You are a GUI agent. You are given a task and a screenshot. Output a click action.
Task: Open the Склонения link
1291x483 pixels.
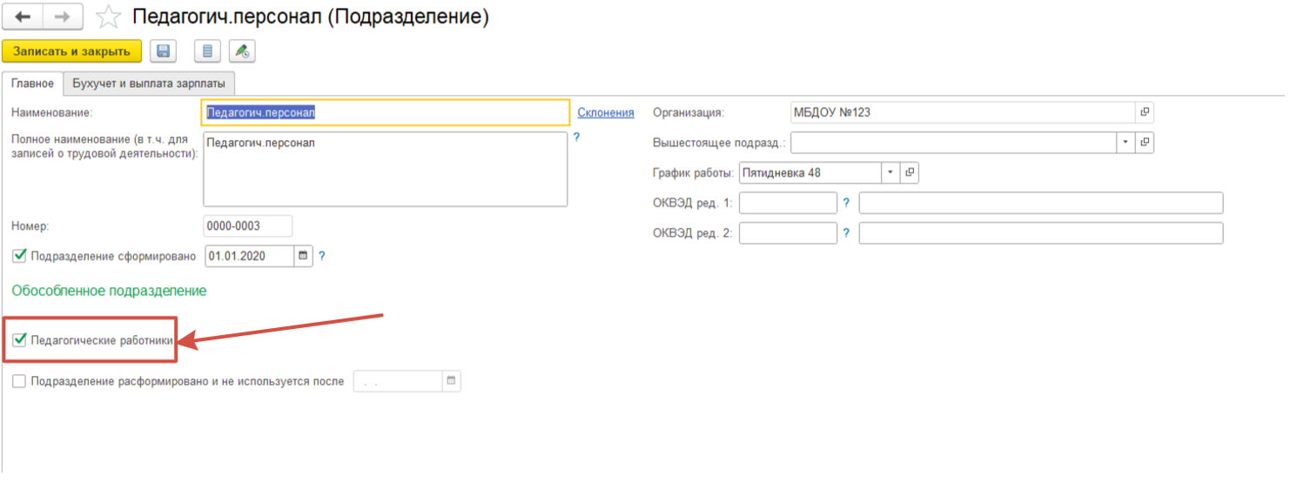coord(606,112)
